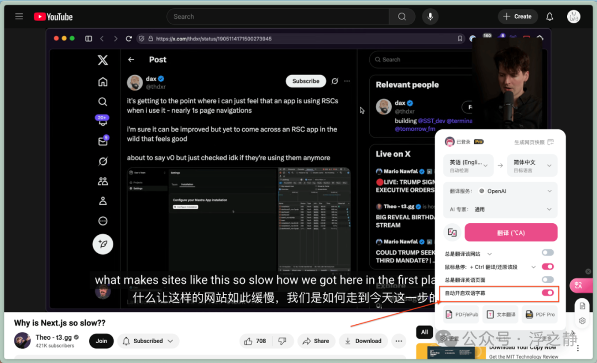The height and width of the screenshot is (363, 597).
Task: Expand chevron next to 总是翻译该网站
Action: click(490, 254)
